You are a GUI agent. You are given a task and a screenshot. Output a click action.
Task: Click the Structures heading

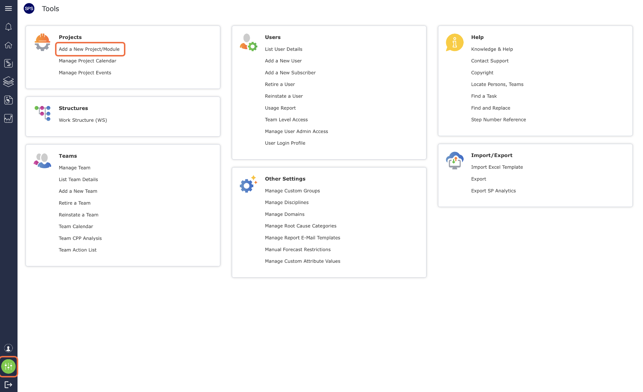point(73,108)
